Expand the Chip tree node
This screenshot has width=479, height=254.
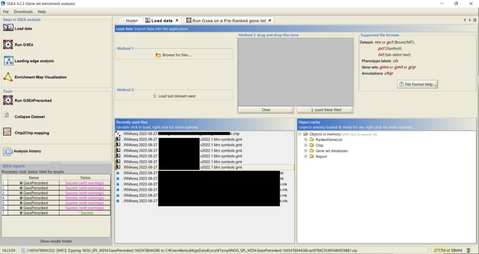pos(305,145)
